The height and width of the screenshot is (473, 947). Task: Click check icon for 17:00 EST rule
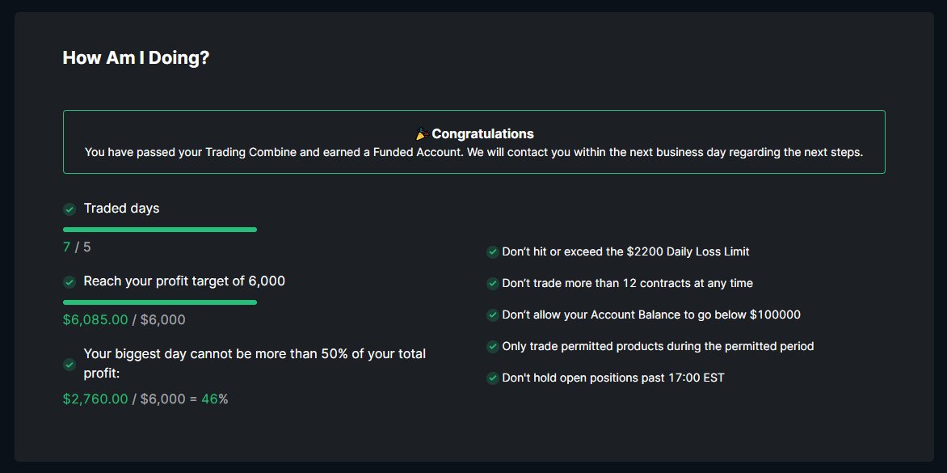tap(492, 378)
